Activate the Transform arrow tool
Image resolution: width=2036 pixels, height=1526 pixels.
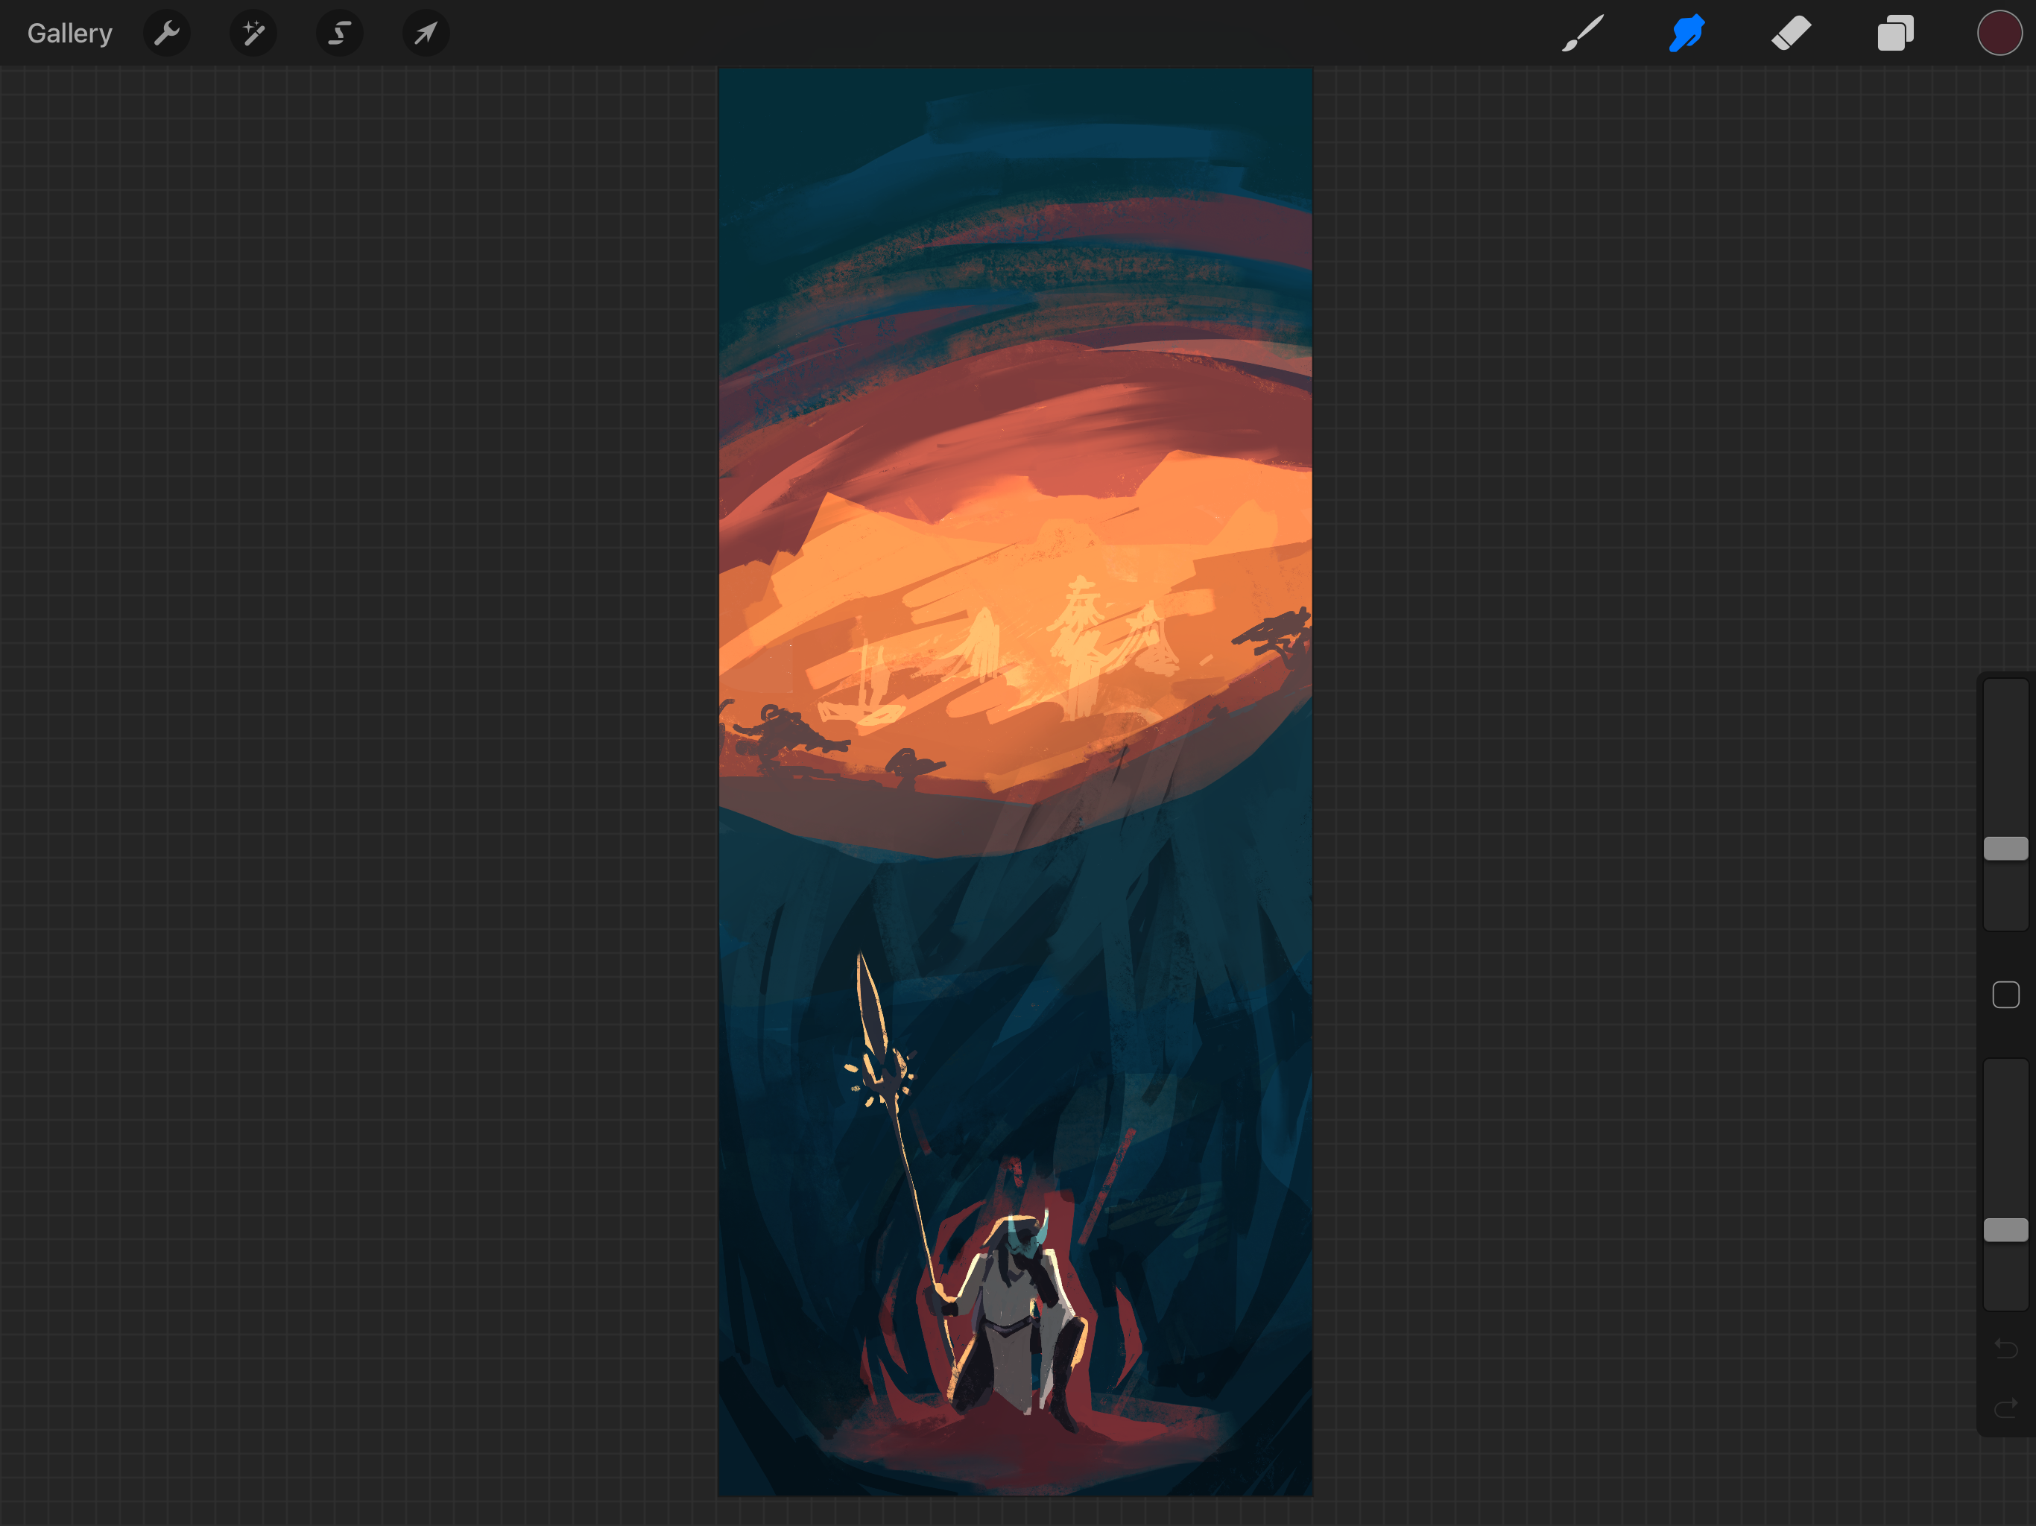point(426,34)
